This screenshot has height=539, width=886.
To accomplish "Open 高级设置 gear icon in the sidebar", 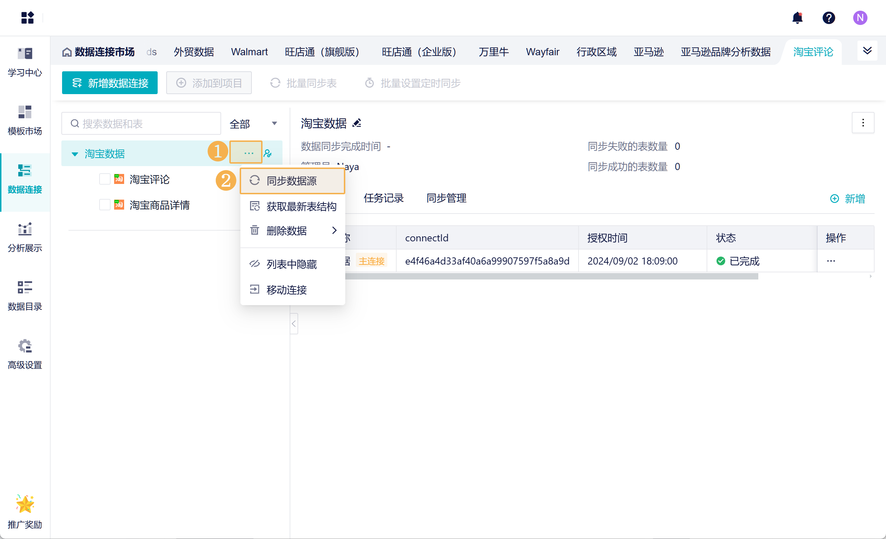I will (25, 354).
